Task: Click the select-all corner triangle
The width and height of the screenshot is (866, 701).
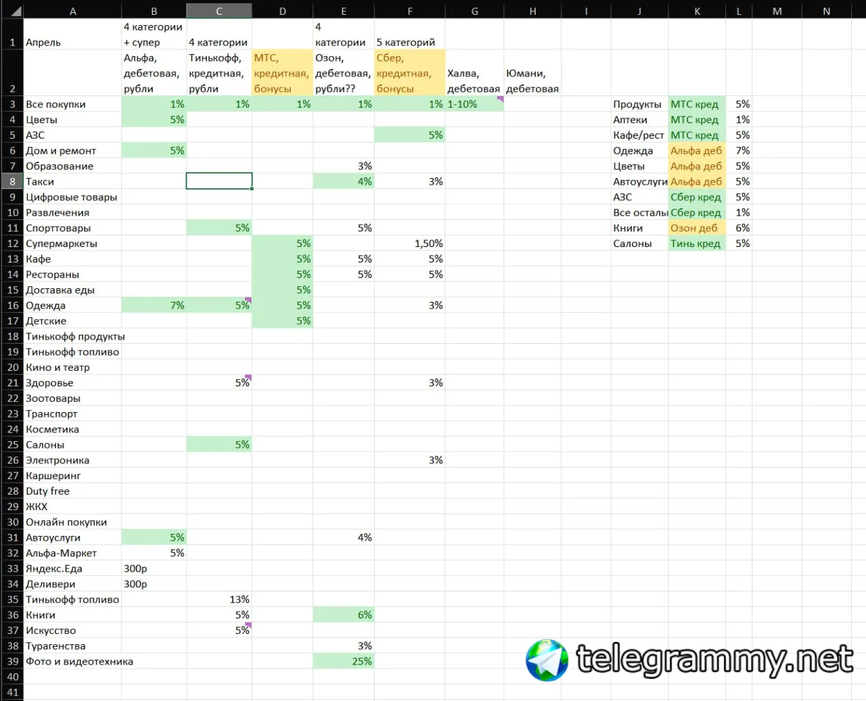Action: 17,12
